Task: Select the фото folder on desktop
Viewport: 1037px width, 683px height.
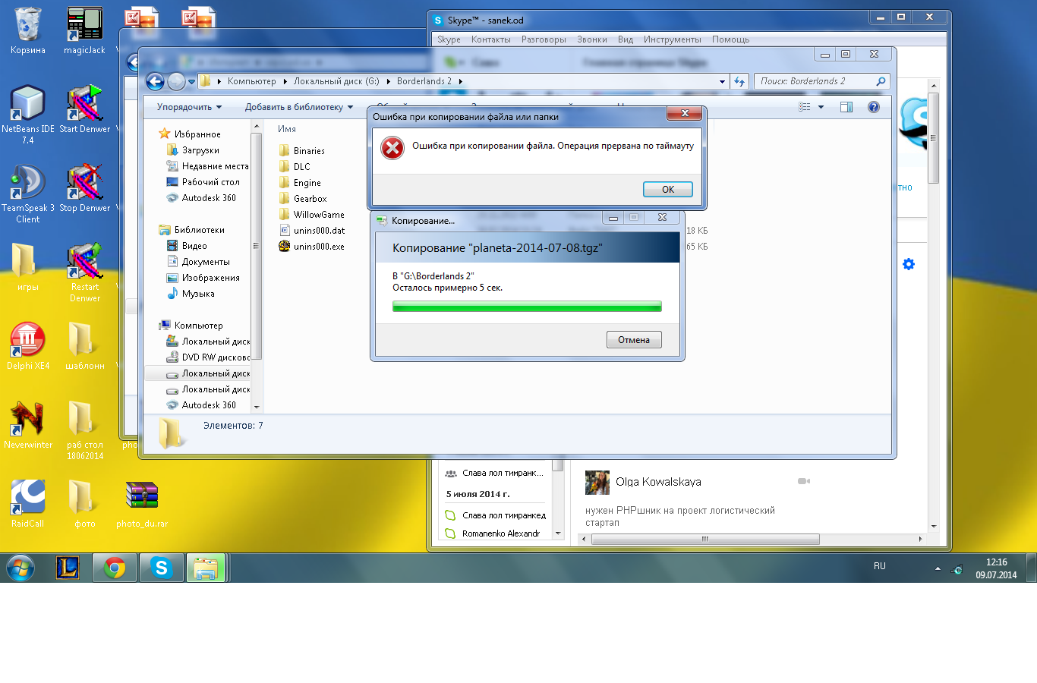Action: tap(85, 504)
